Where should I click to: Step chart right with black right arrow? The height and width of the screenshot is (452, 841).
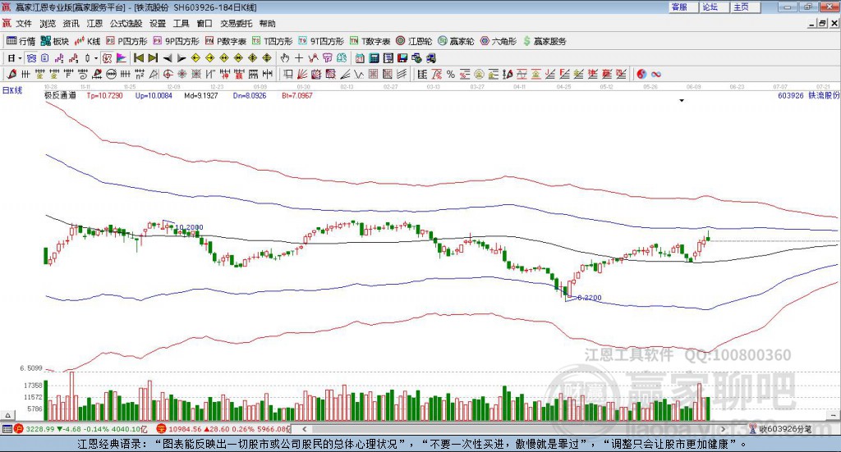pyautogui.click(x=182, y=58)
